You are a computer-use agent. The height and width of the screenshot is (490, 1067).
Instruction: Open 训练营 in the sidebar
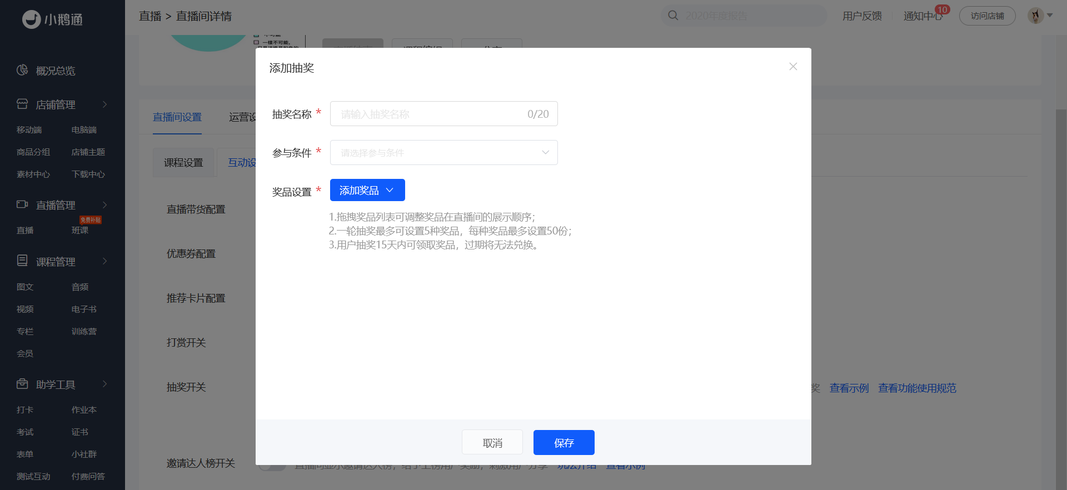84,331
